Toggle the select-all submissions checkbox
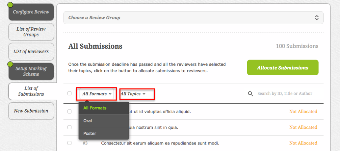 69,93
